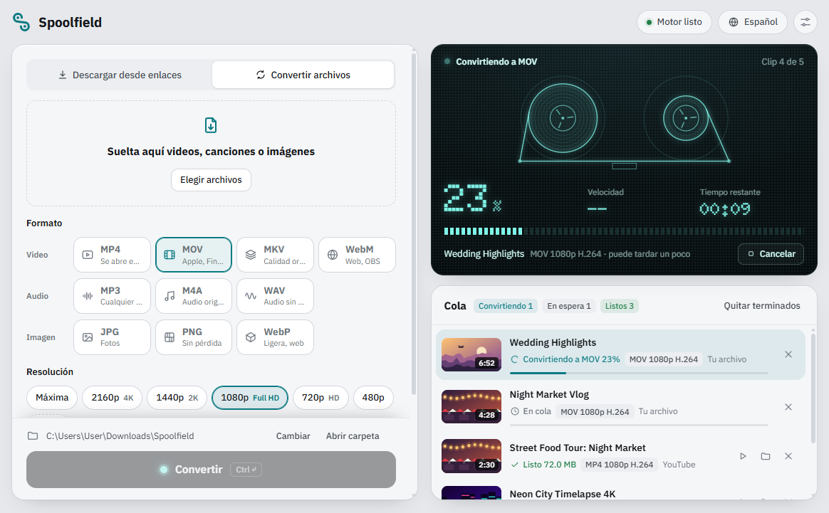Switch to Convertir archivos tab
Viewport: 829px width, 513px height.
click(303, 75)
